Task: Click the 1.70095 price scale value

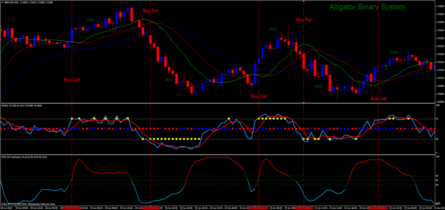Action: [440, 86]
